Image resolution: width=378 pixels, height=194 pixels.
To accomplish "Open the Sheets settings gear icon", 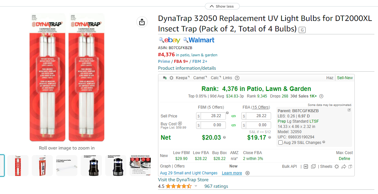I will click(x=337, y=166).
